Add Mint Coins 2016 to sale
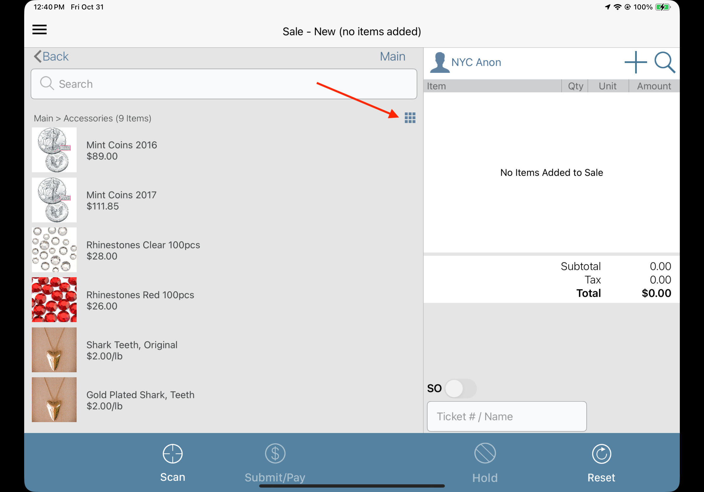Viewport: 704px width, 492px height. coord(121,150)
